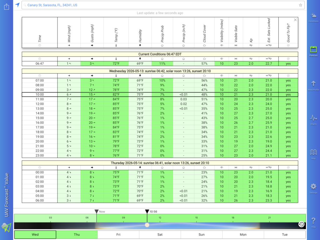This screenshot has width=320, height=240.
Task: Click the UAV Forecast Value label
Action: point(7,195)
